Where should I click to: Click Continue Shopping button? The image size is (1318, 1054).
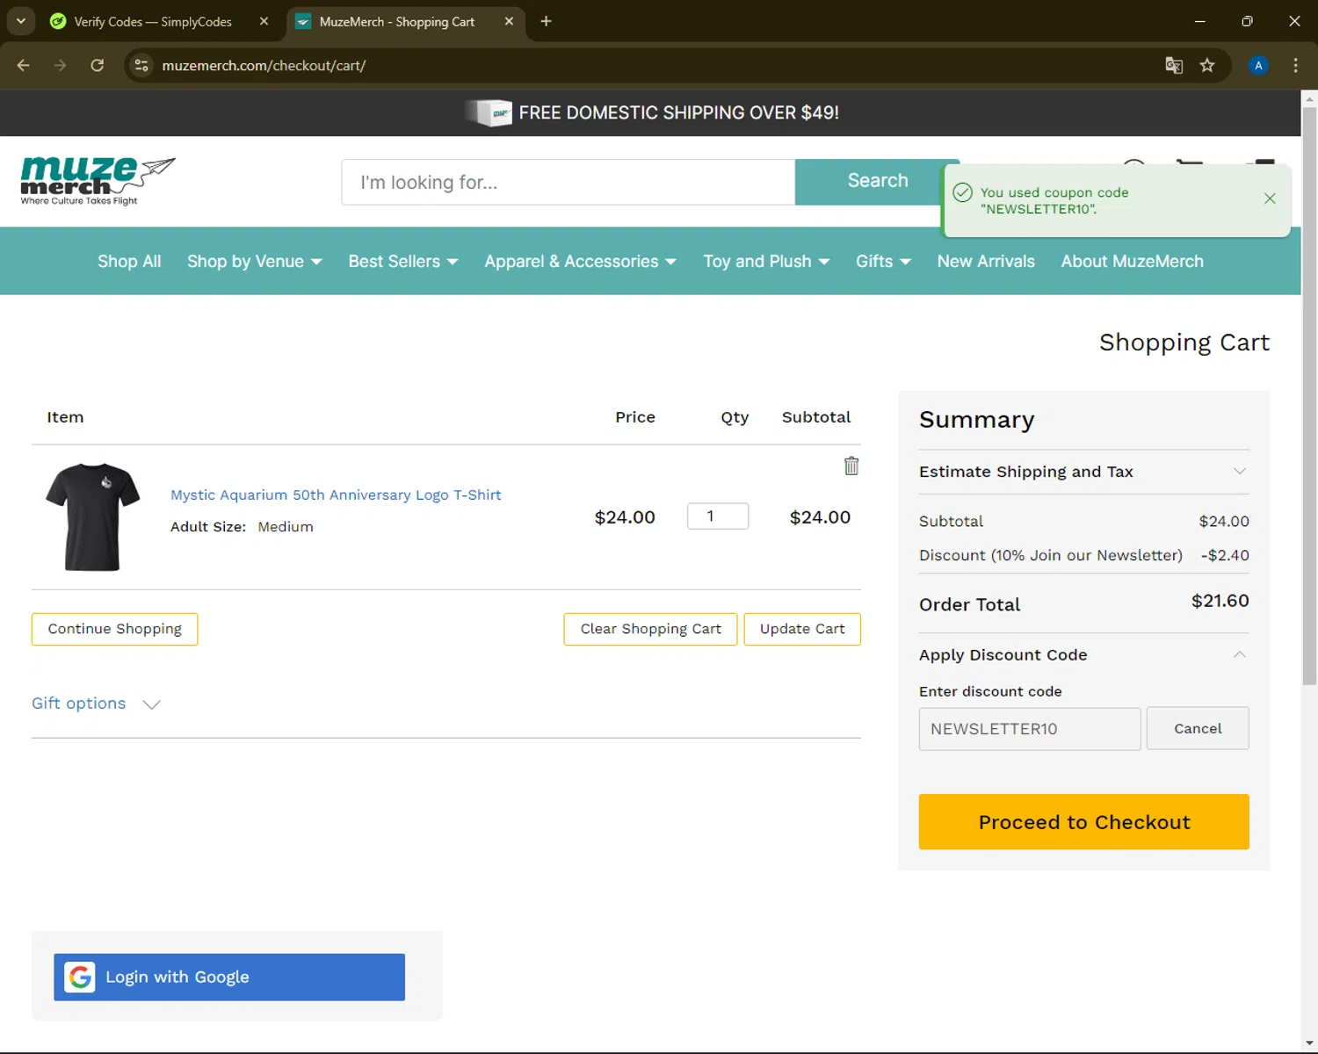click(115, 629)
